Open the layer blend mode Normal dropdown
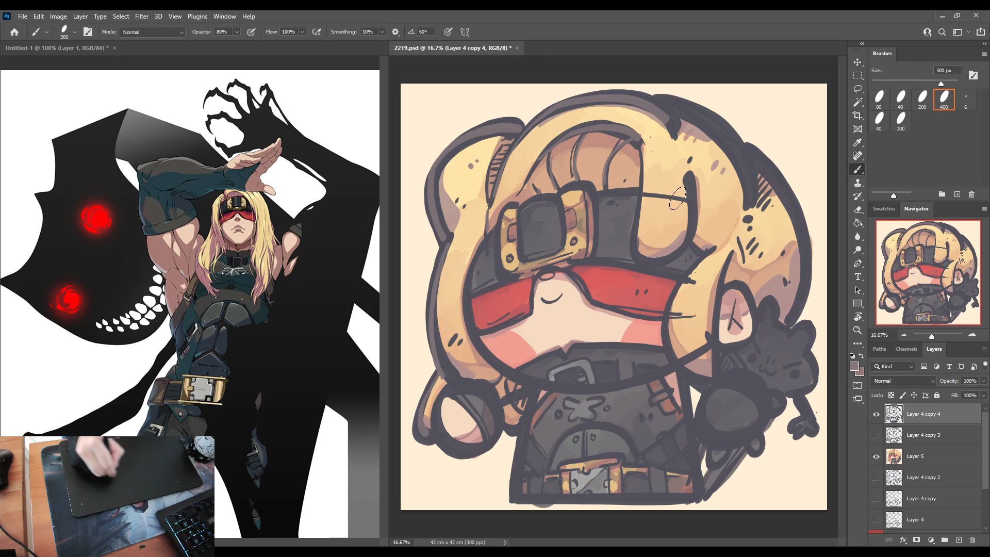The height and width of the screenshot is (557, 990). click(x=903, y=381)
